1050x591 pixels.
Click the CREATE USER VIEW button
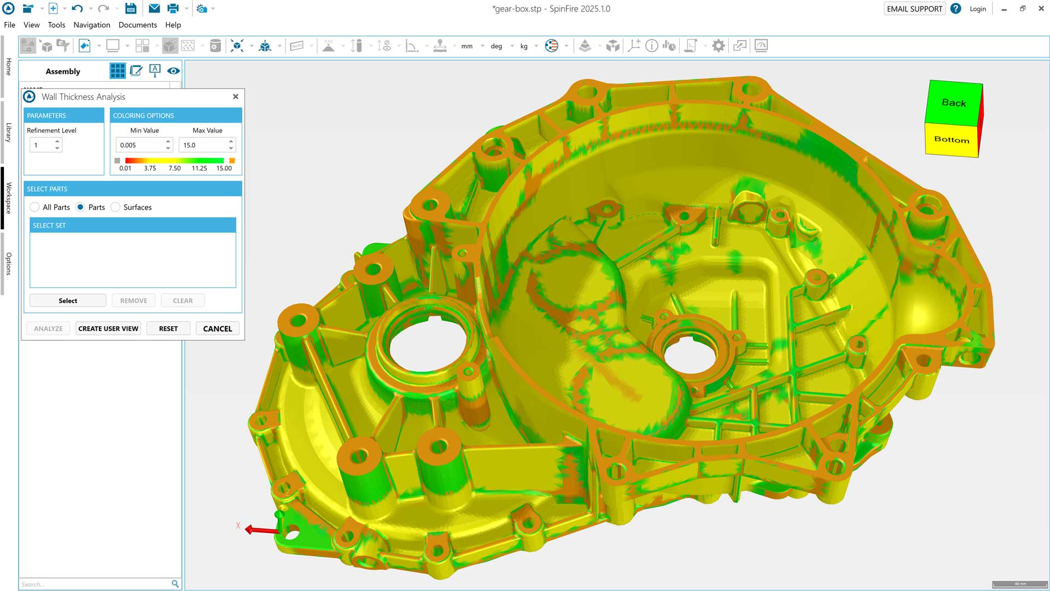pyautogui.click(x=108, y=328)
